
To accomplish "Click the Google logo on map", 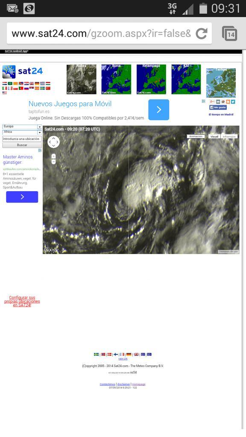I will (x=52, y=250).
